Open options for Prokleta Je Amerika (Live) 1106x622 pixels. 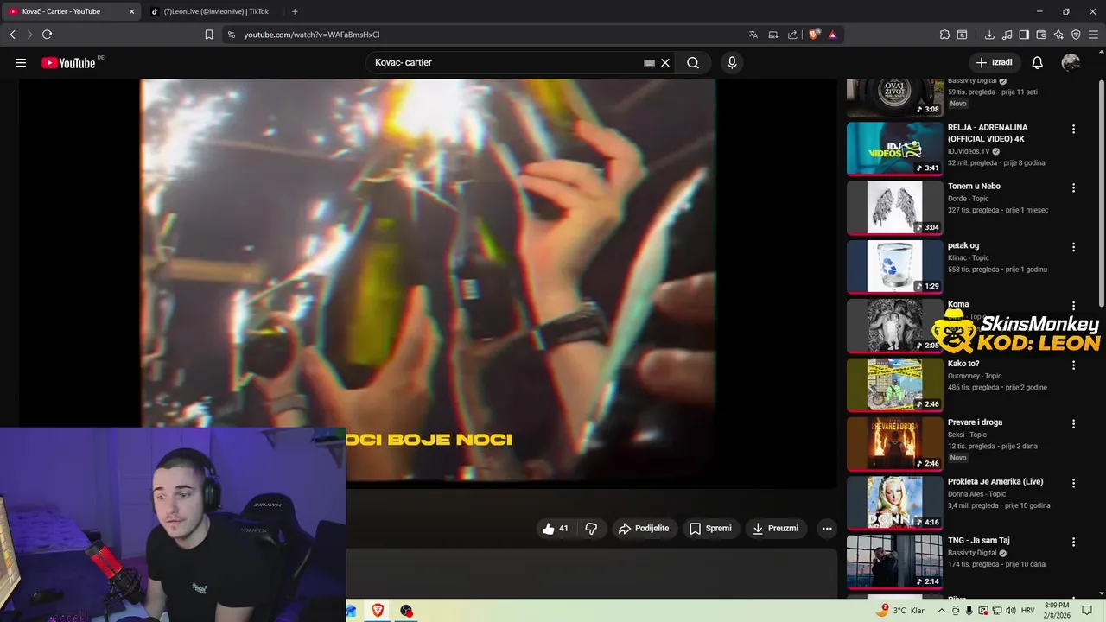(x=1073, y=483)
